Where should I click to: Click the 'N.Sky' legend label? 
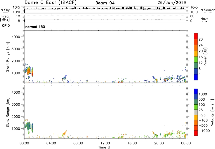point(5,10)
